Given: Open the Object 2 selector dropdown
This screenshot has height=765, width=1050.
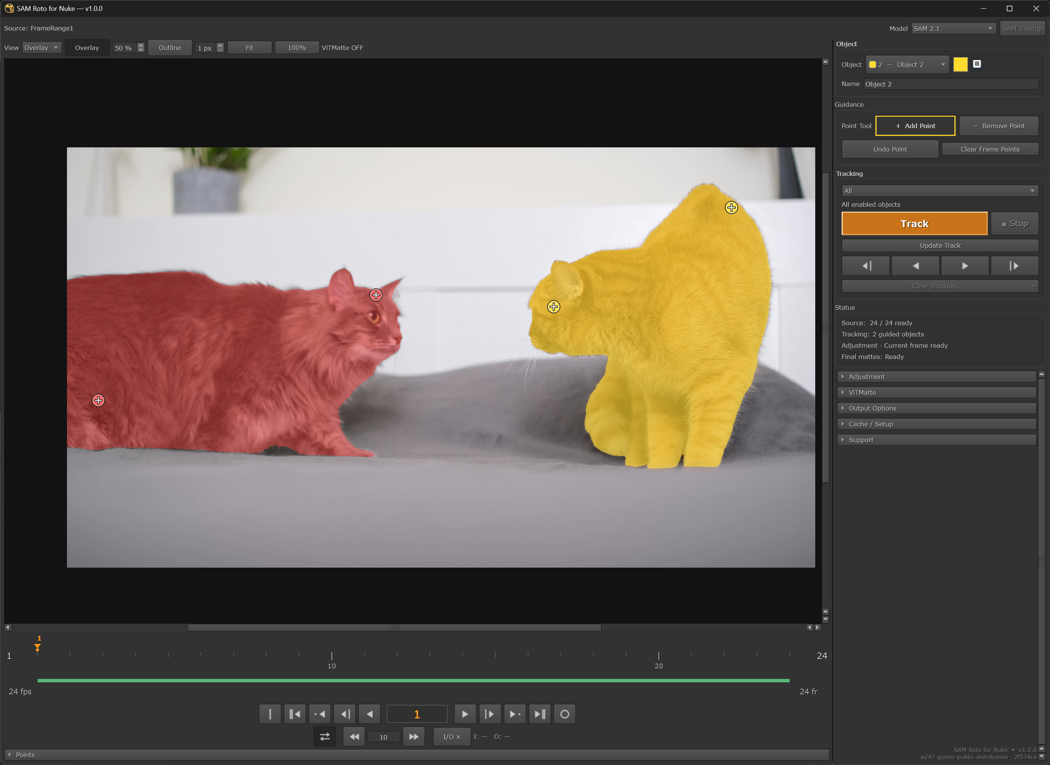Looking at the screenshot, I should coord(907,65).
